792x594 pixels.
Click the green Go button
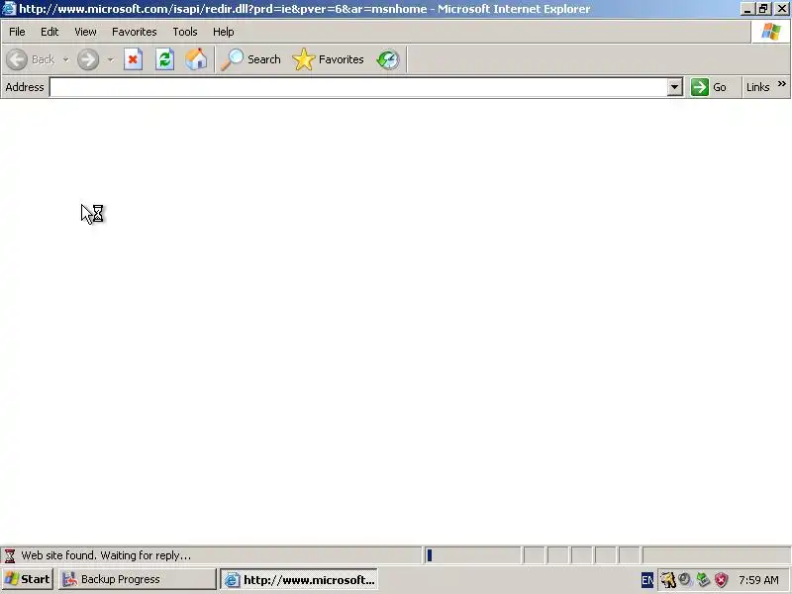point(709,87)
